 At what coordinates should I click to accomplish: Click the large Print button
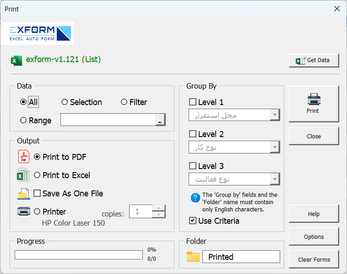[x=314, y=104]
